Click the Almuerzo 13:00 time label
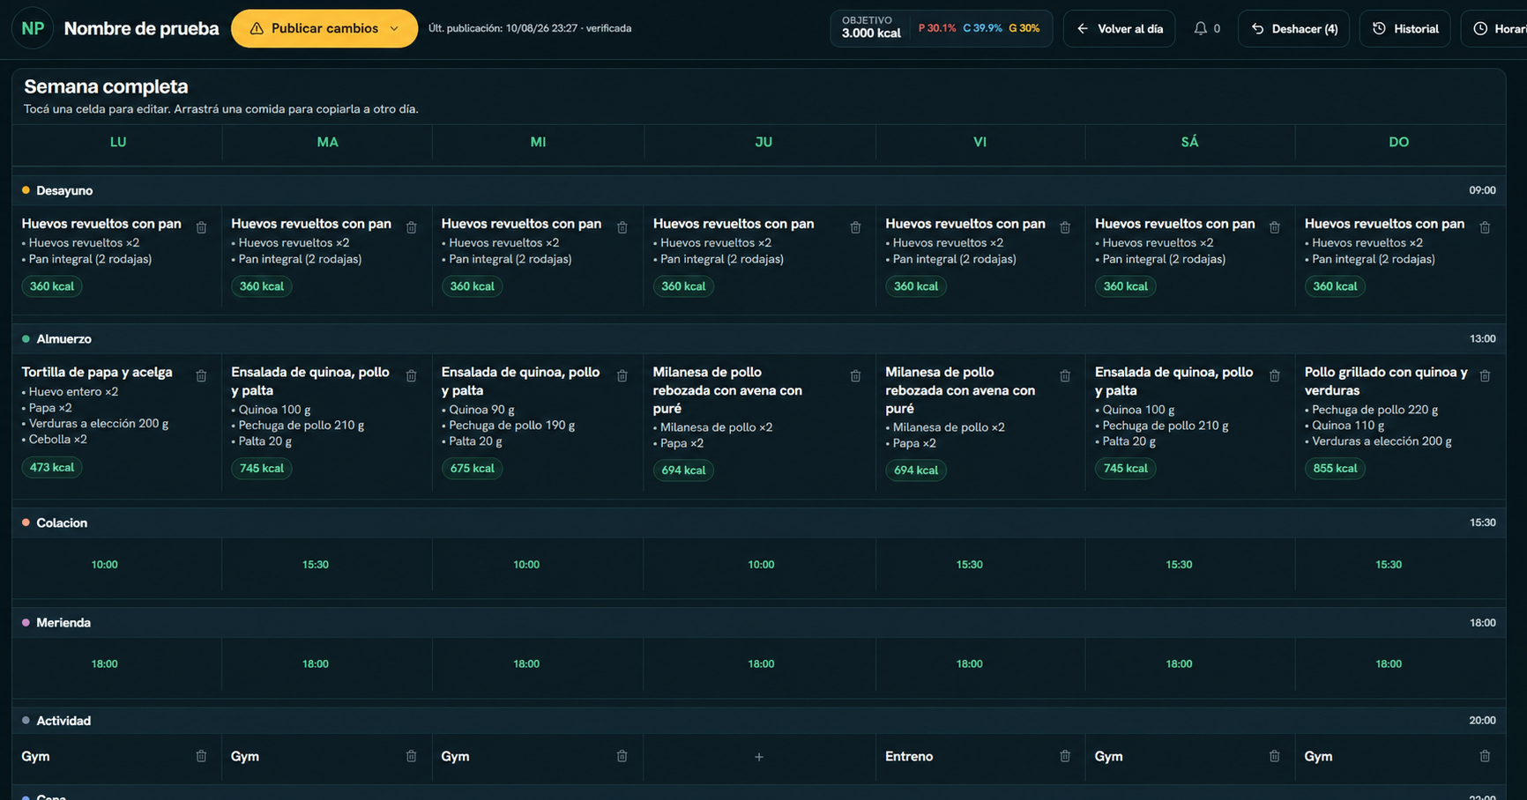 (x=1482, y=339)
